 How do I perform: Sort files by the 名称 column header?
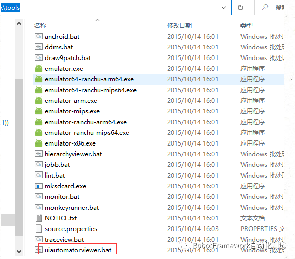pyautogui.click(x=40, y=25)
